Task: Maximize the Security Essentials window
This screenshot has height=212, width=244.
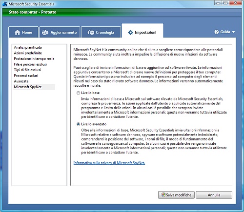Action: pos(225,3)
